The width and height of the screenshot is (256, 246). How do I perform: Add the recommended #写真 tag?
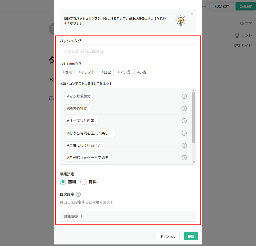(67, 72)
